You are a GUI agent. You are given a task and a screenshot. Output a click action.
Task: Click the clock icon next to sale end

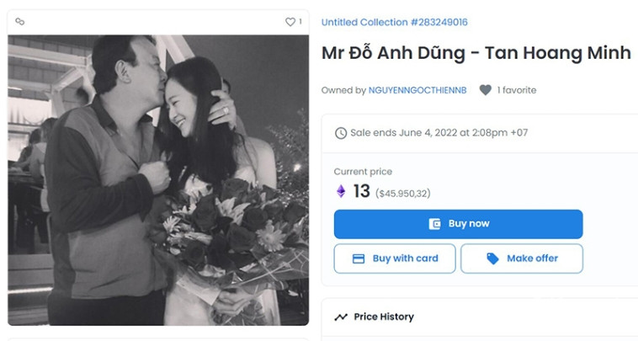coord(341,133)
